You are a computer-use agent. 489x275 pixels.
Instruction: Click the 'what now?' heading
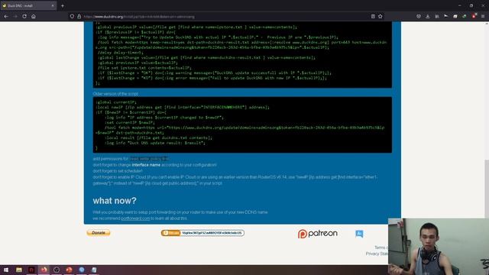[115, 200]
